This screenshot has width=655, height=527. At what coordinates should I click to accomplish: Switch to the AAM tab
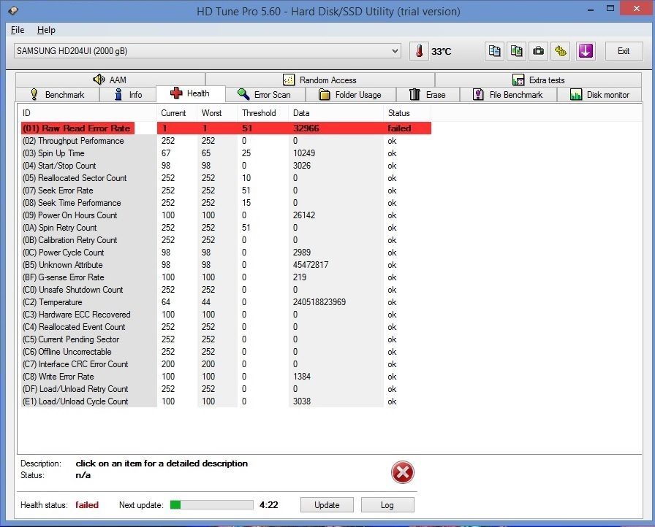(x=110, y=80)
